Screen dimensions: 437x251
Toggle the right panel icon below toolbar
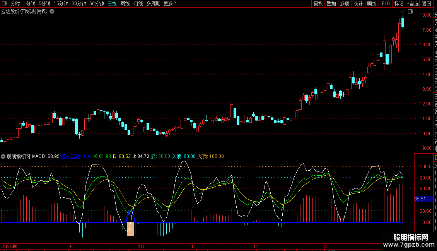click(x=410, y=12)
